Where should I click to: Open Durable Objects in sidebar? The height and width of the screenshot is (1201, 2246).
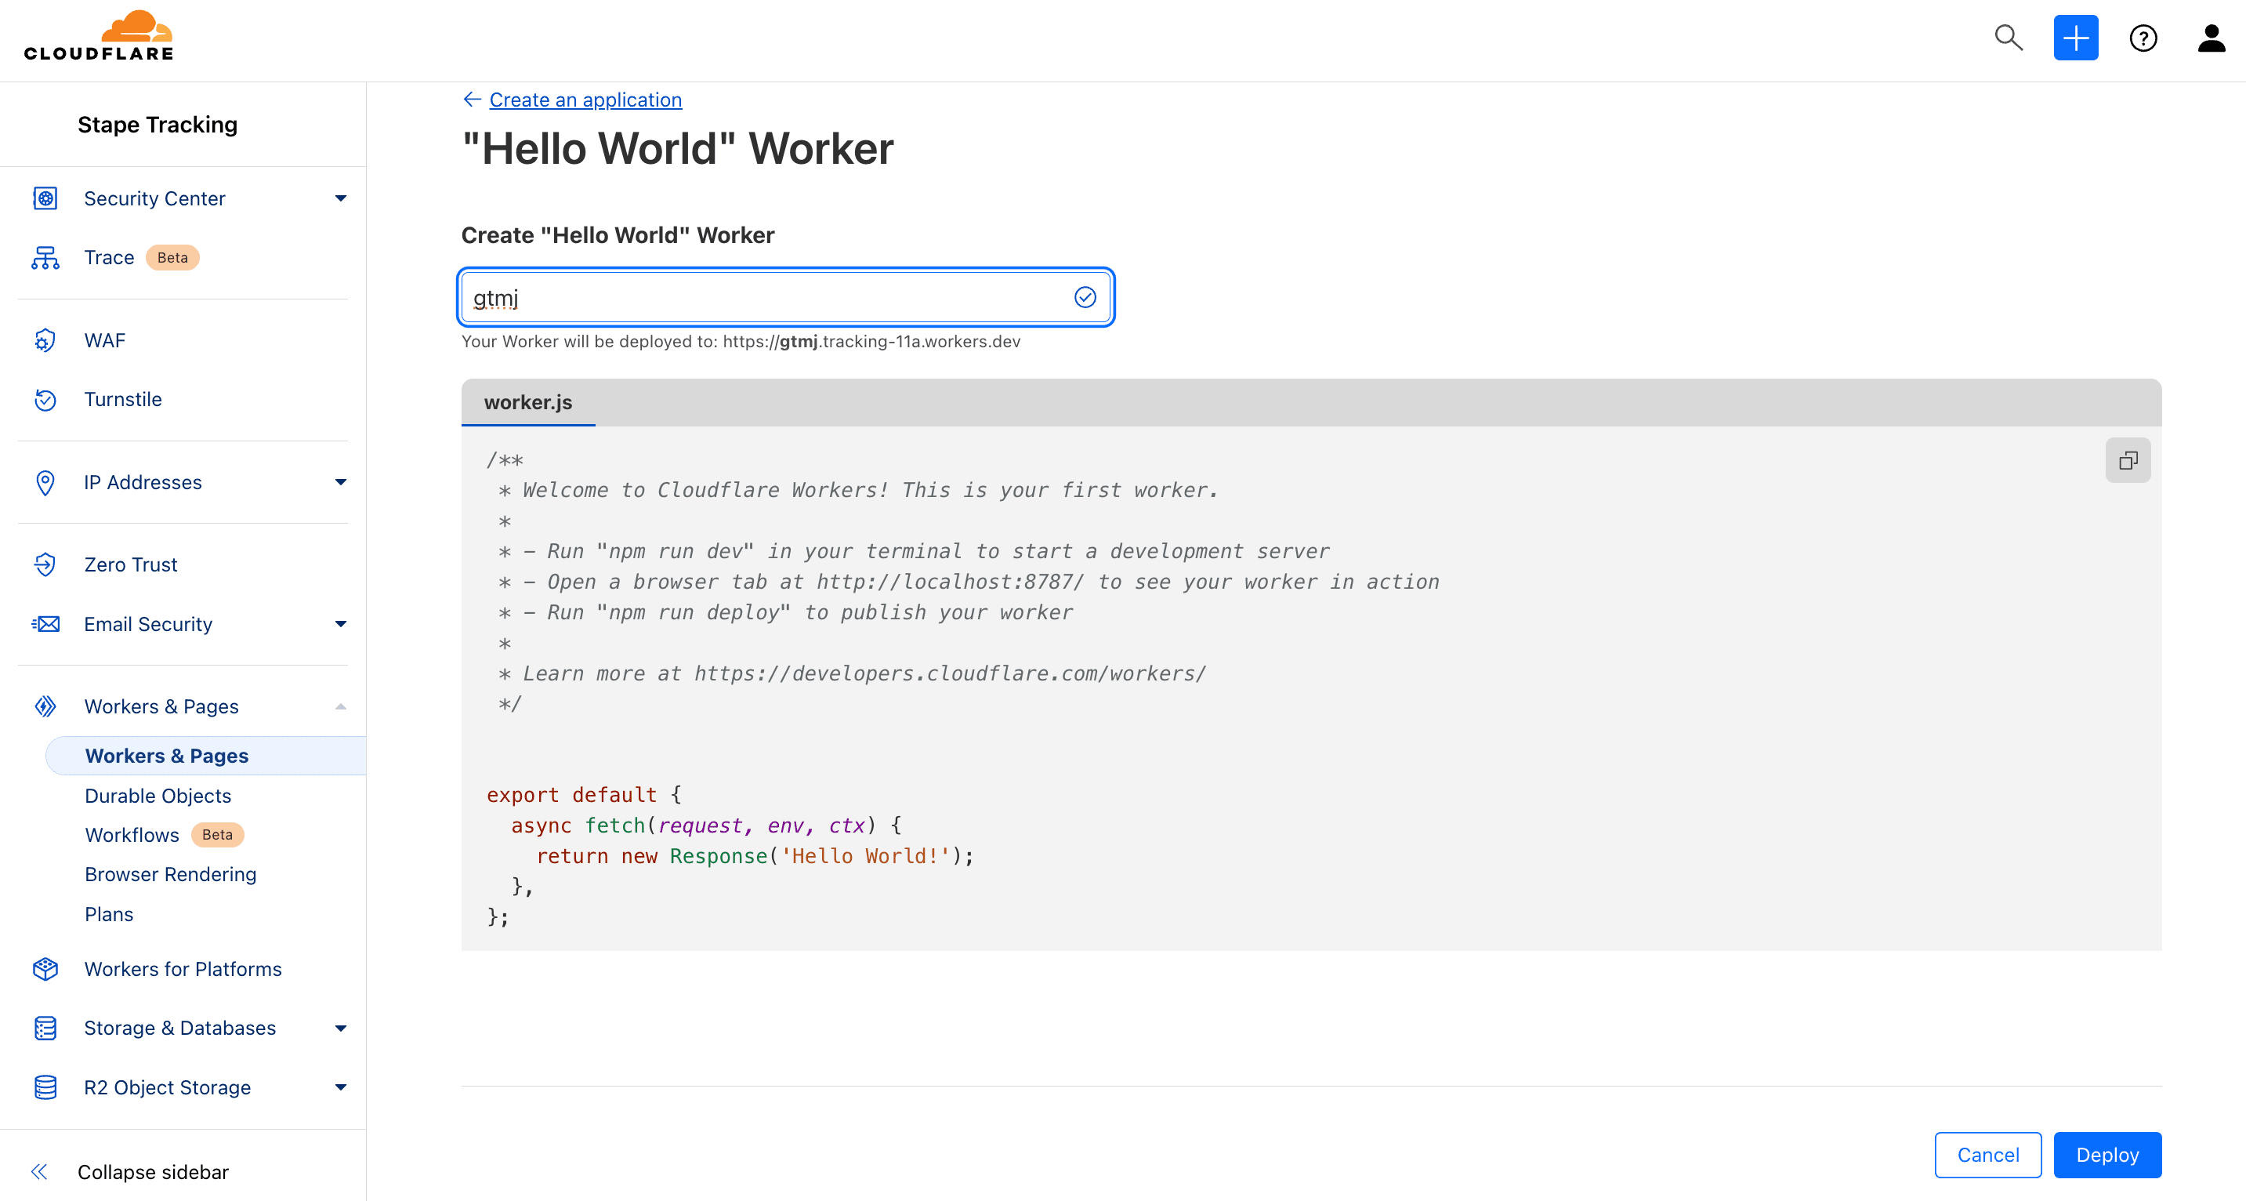158,796
